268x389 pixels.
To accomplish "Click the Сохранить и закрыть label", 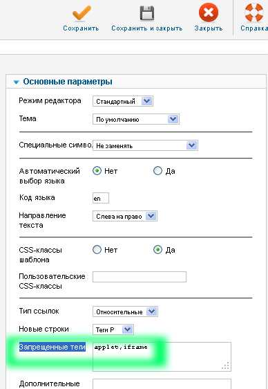I will pyautogui.click(x=146, y=28).
